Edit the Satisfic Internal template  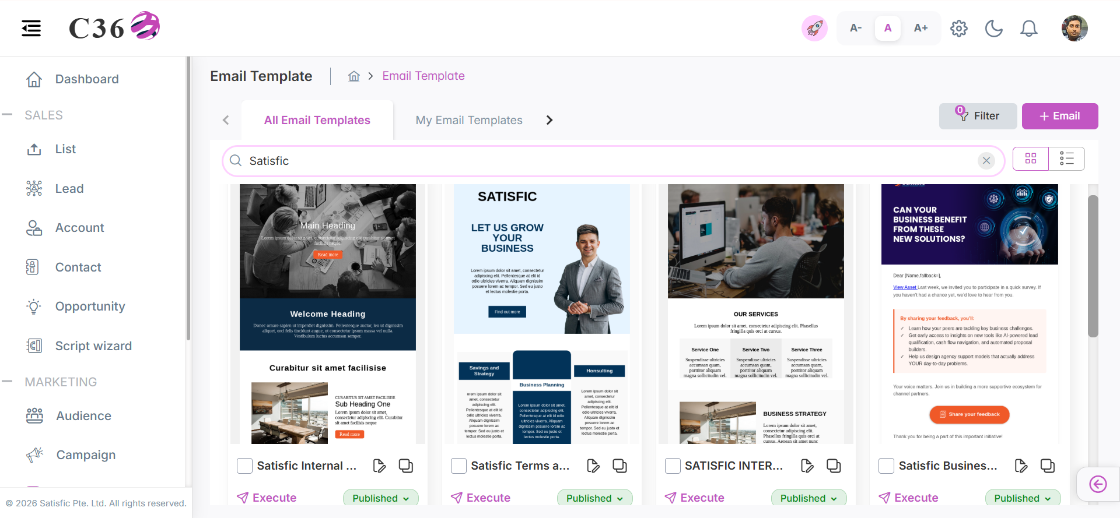click(x=379, y=466)
